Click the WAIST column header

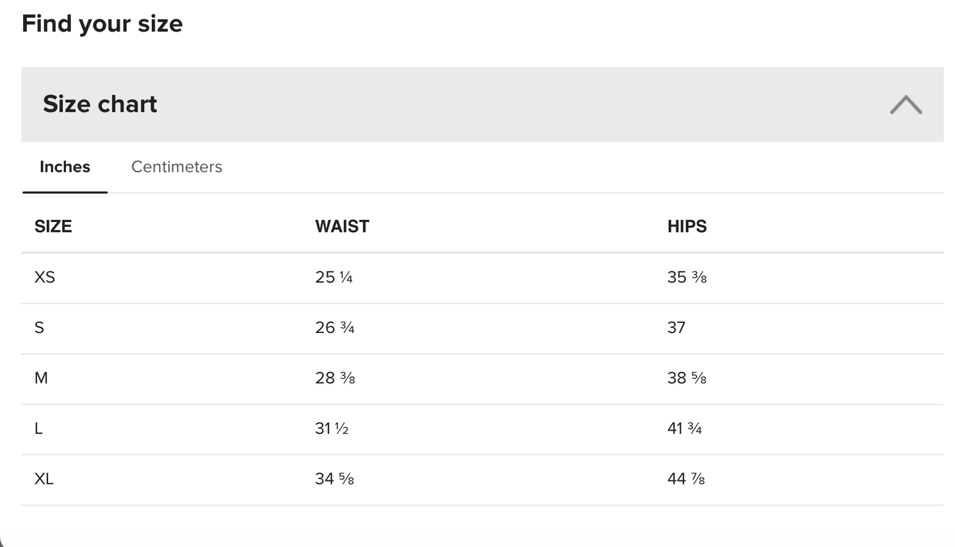(342, 226)
